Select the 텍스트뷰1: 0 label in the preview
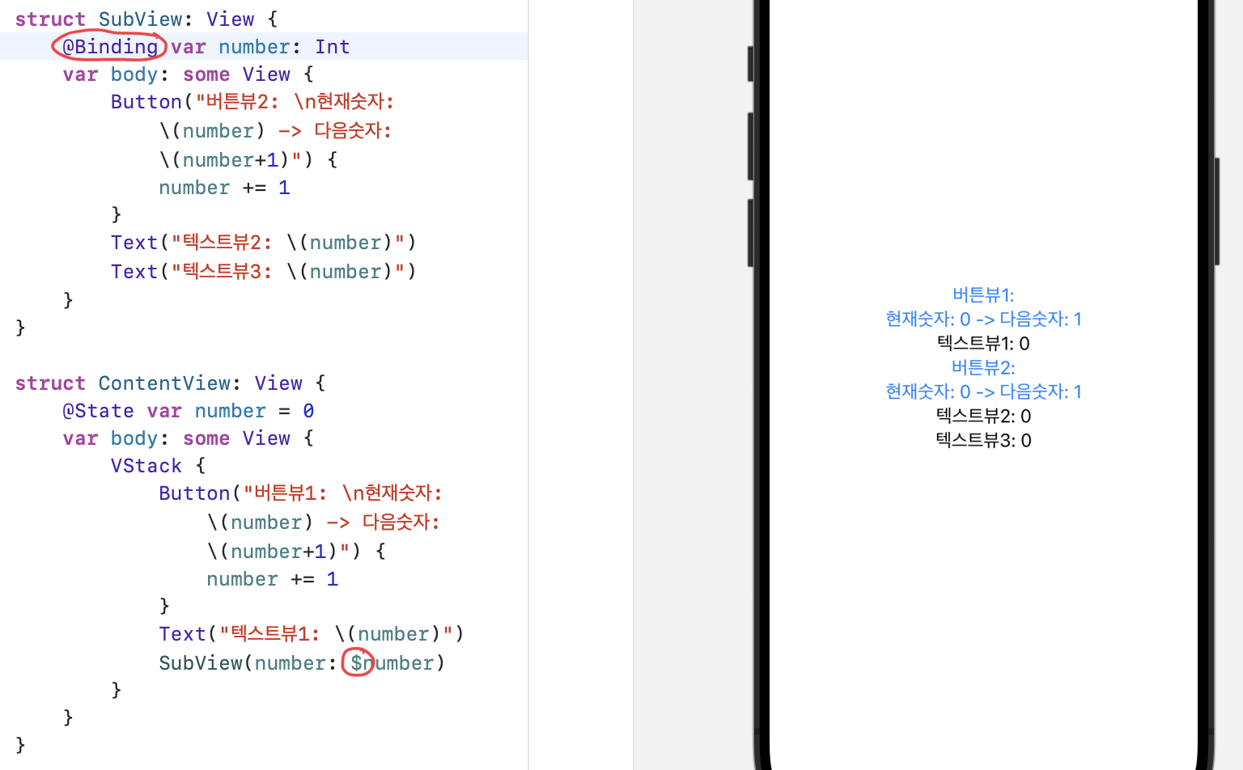 pos(983,344)
